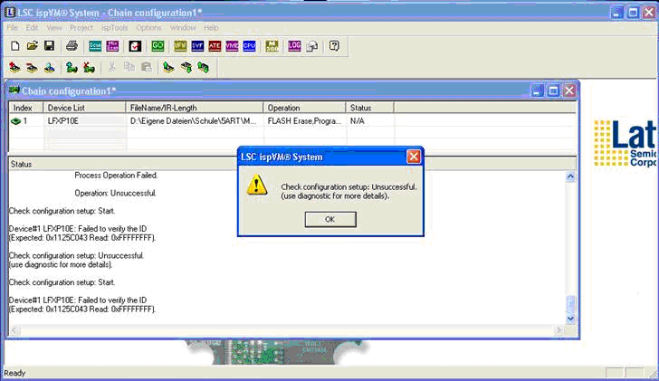Open the View menu
The height and width of the screenshot is (381, 659).
coord(54,28)
